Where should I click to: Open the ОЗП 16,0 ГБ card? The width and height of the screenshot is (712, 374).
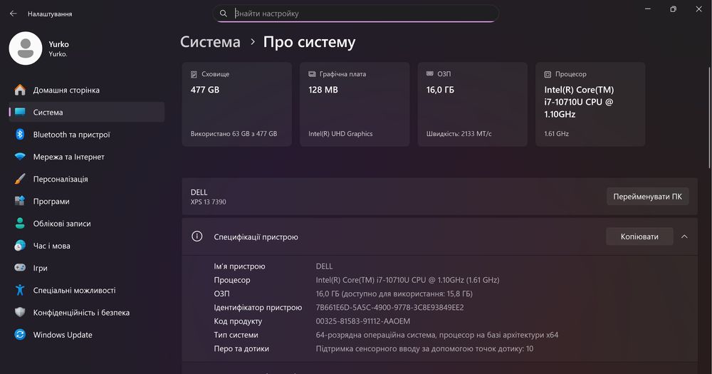pos(472,104)
